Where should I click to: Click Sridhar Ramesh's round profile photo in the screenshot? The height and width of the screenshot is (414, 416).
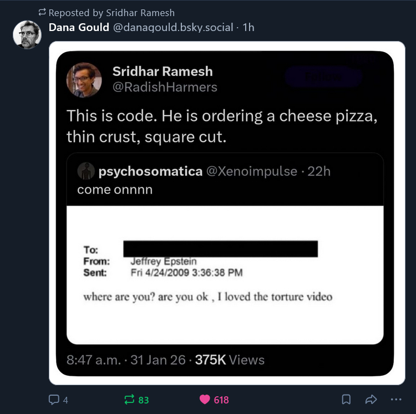(84, 79)
